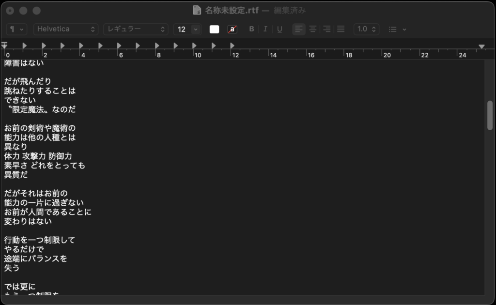Open the レギュラー typeface dropdown
Screen dimensions: 496x305
pyautogui.click(x=136, y=29)
